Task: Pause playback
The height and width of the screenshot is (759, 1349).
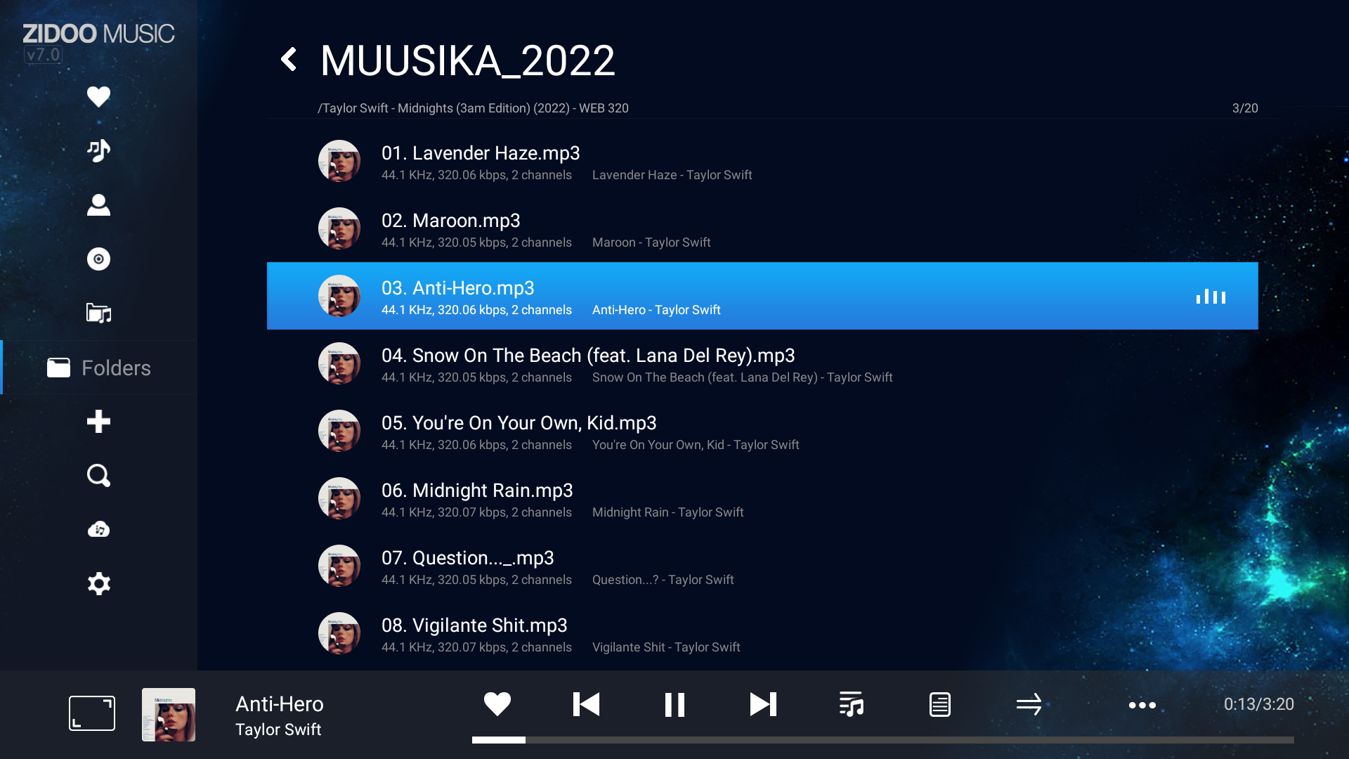Action: point(674,704)
